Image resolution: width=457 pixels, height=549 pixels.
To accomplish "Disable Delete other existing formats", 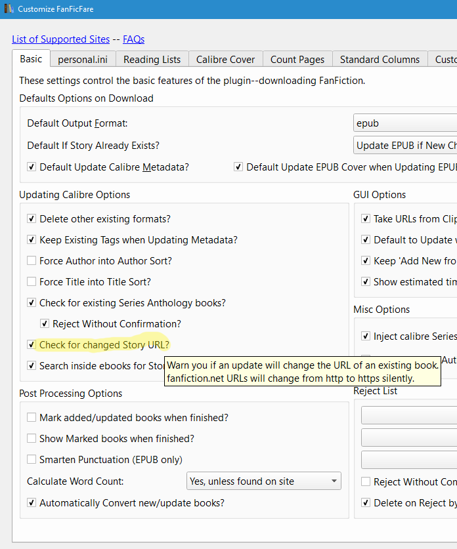I will (32, 219).
